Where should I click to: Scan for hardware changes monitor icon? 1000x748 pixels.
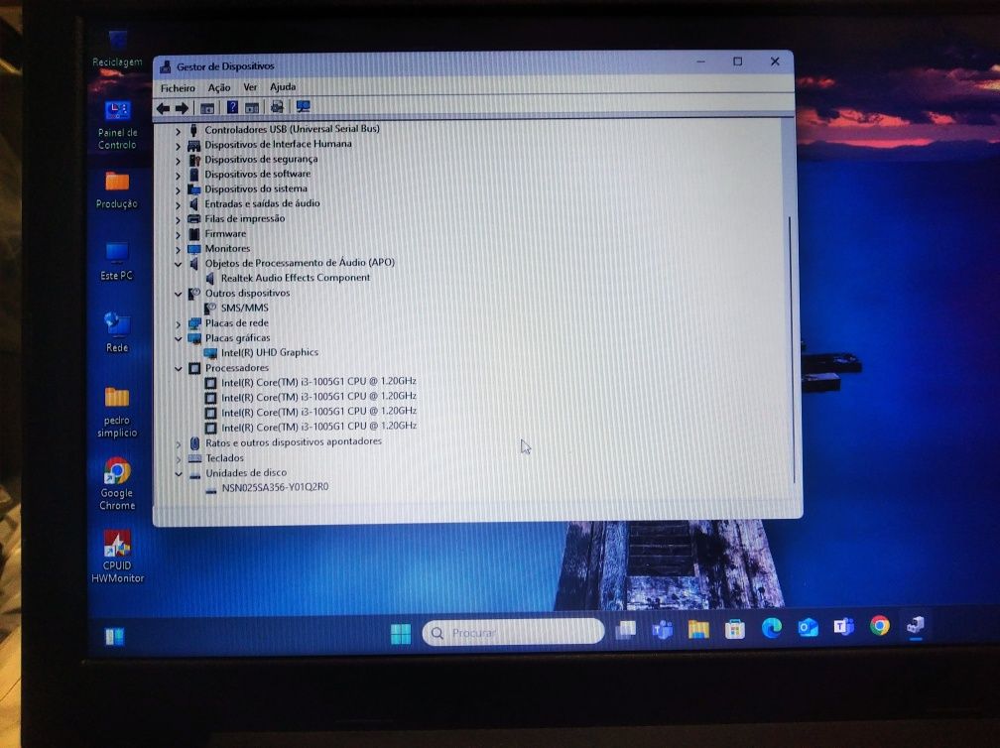click(303, 106)
